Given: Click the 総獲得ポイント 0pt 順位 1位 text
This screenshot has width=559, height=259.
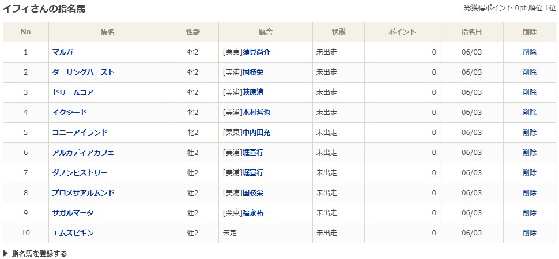Looking at the screenshot, I should click(x=510, y=8).
